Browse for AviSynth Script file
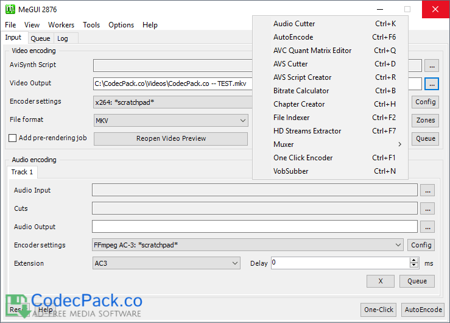 click(x=432, y=66)
